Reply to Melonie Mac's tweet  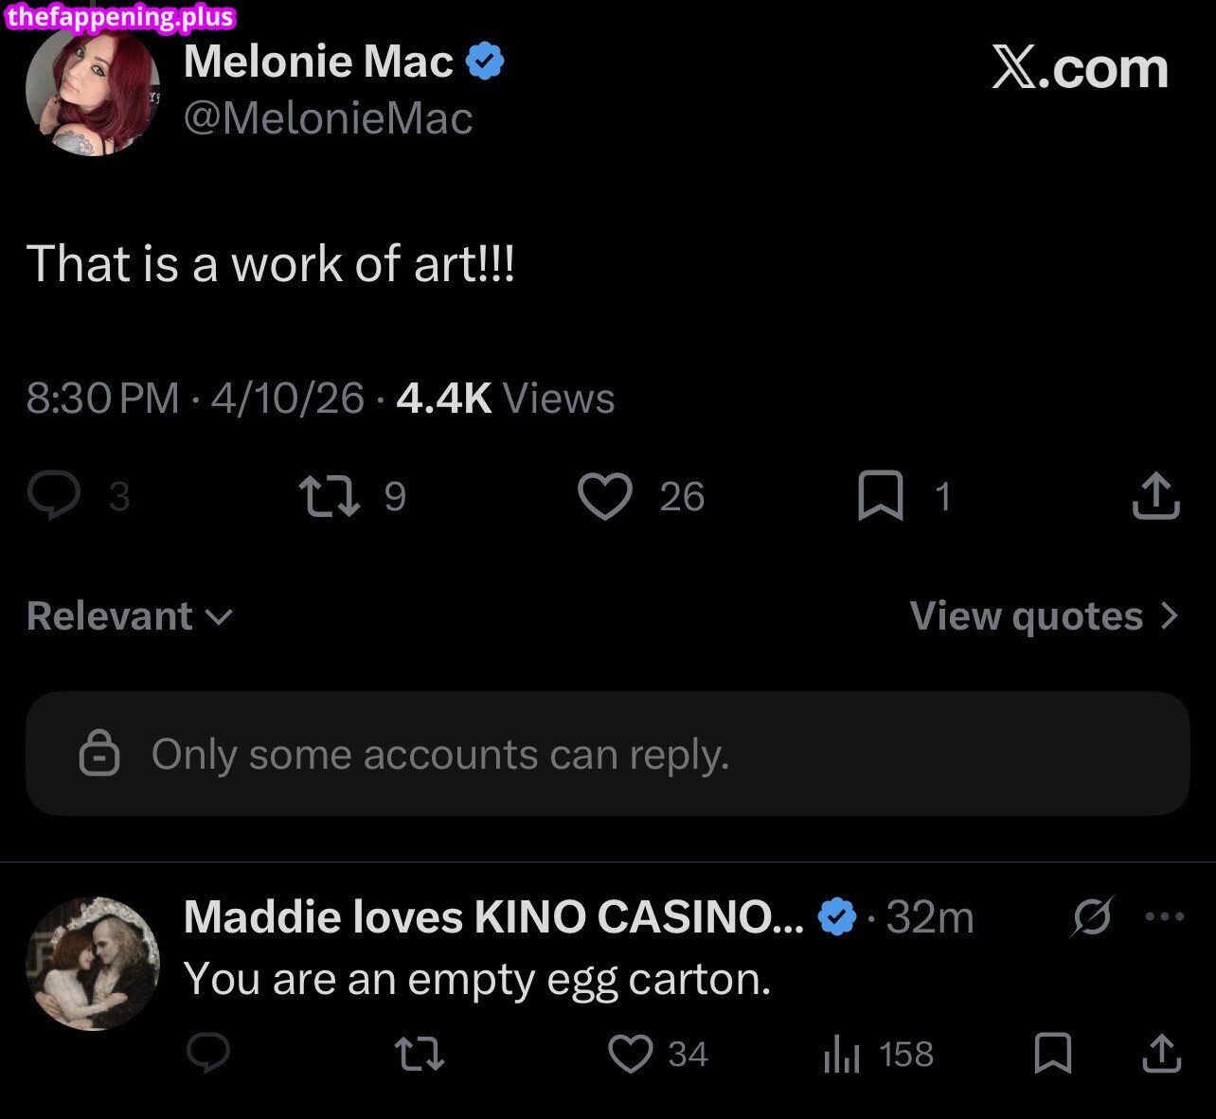pos(57,496)
